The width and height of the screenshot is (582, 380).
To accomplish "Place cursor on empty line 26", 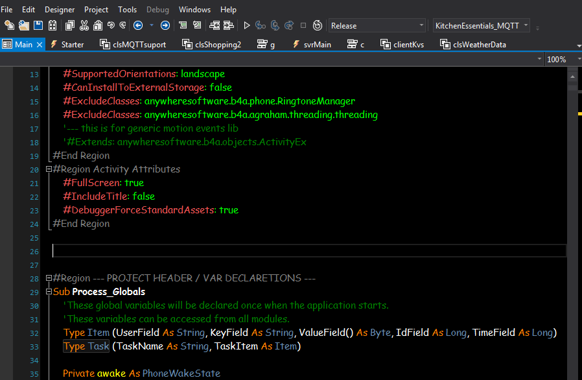I will 309,251.
